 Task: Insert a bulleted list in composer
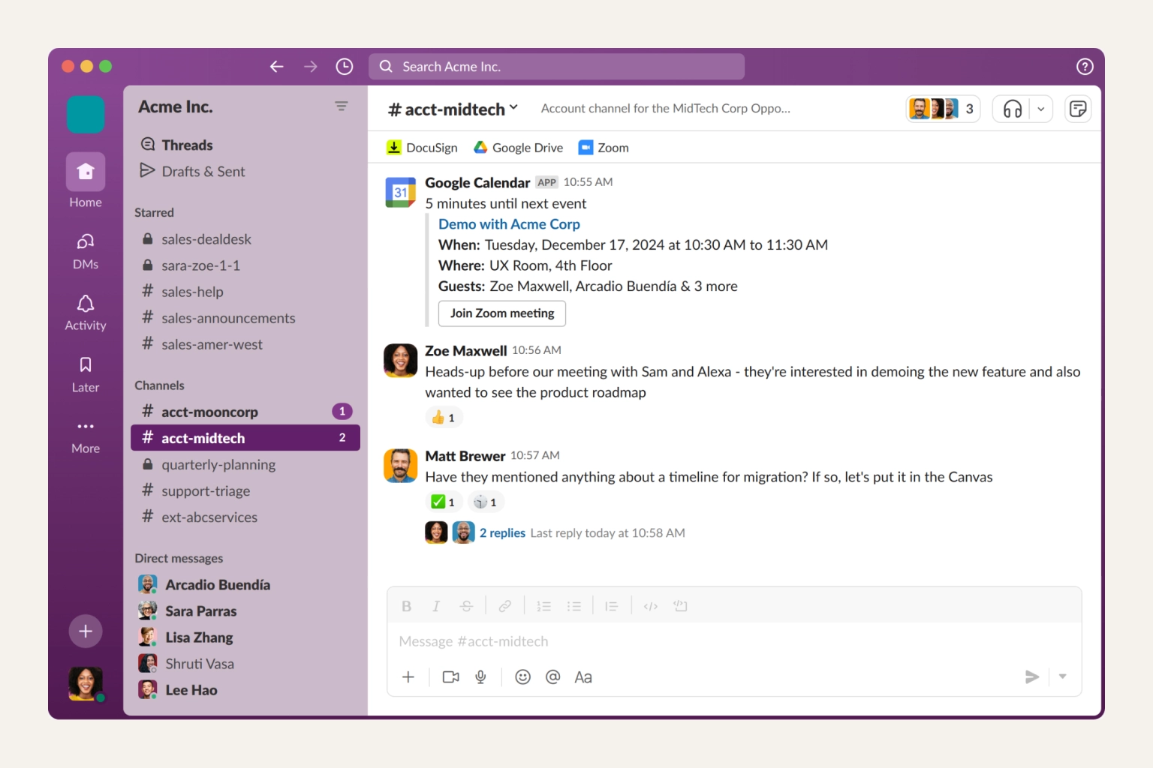(x=574, y=606)
